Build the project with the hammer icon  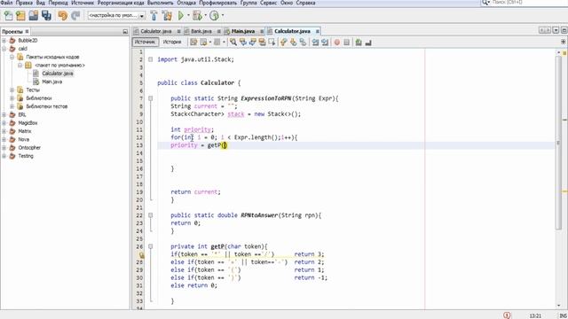tap(154, 16)
